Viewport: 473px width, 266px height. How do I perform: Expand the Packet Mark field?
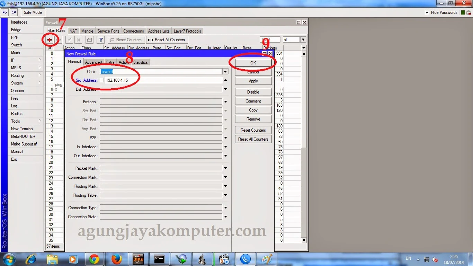225,168
